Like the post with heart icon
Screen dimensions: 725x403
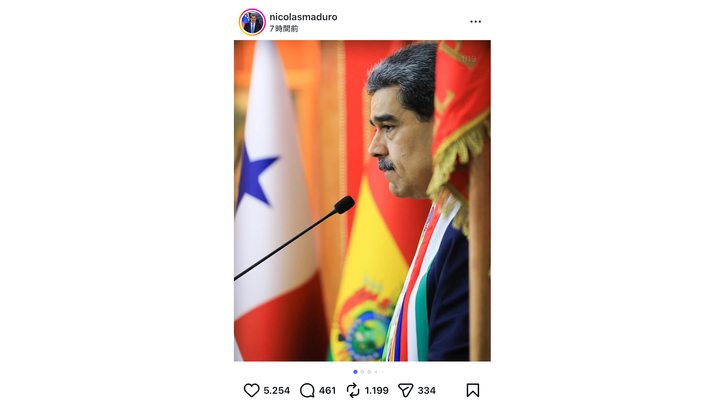click(251, 390)
